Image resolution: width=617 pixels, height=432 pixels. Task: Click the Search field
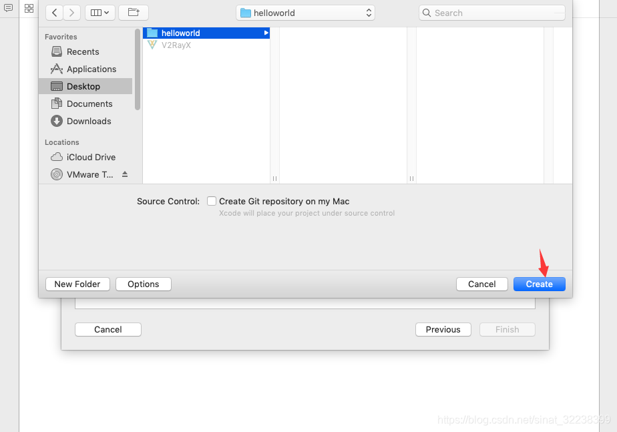pos(492,13)
